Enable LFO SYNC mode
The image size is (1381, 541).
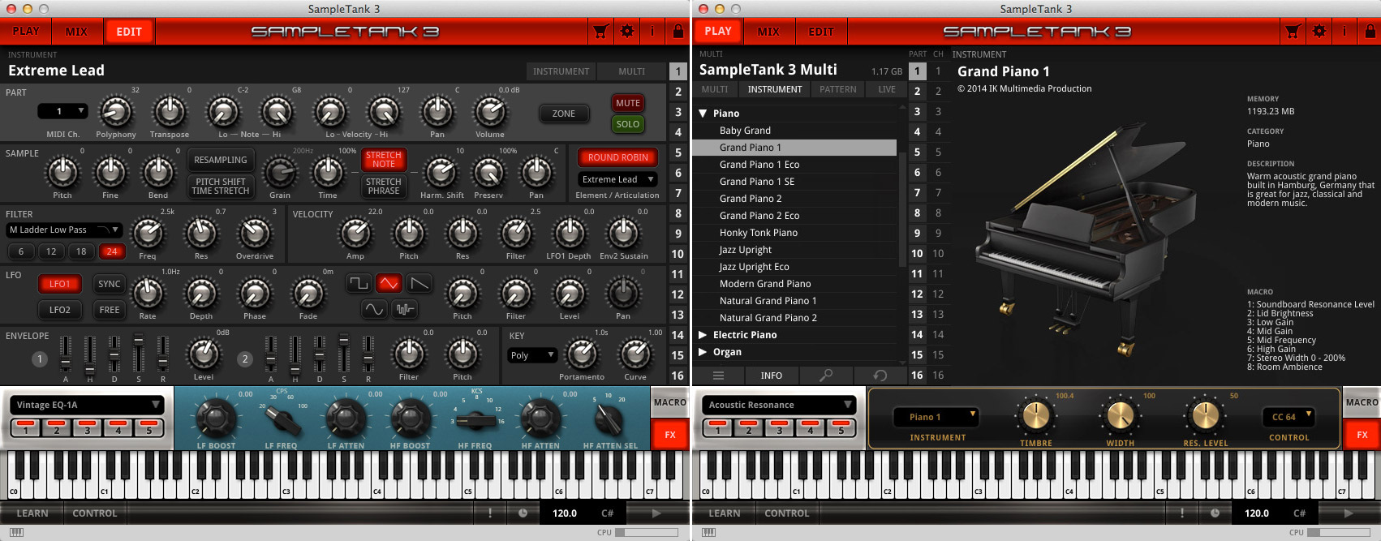point(110,284)
